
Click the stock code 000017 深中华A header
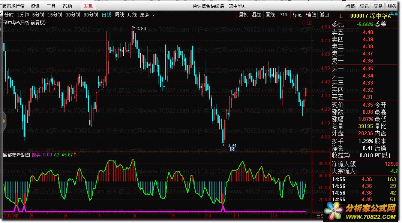tap(370, 16)
